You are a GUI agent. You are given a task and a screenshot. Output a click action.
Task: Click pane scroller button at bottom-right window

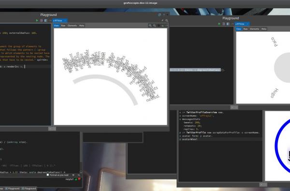tap(263, 185)
